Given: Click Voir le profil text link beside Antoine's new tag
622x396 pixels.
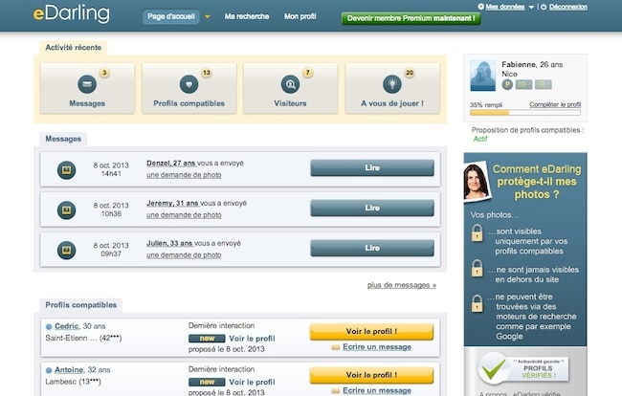Looking at the screenshot, I should (252, 382).
